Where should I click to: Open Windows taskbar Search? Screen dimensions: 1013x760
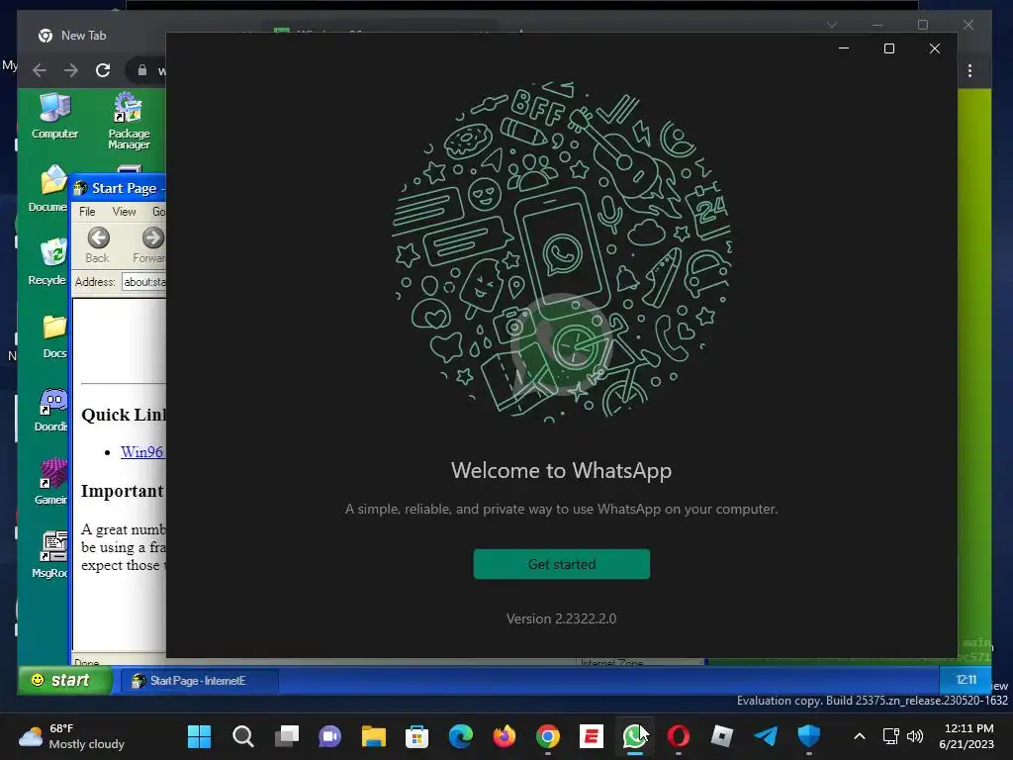(243, 736)
